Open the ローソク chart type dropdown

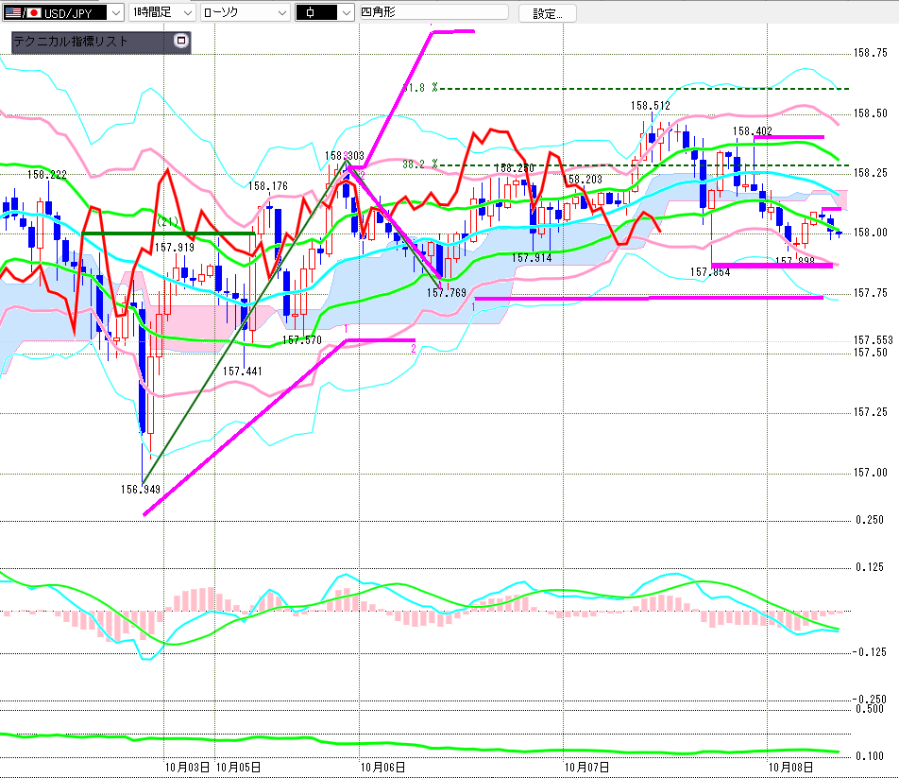[x=246, y=12]
